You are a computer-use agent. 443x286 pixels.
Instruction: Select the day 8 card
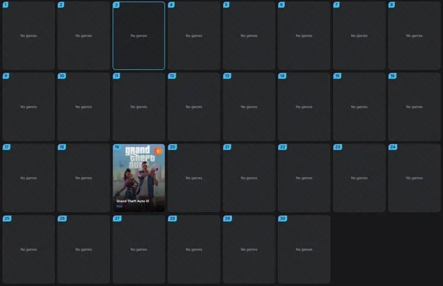[x=414, y=35]
